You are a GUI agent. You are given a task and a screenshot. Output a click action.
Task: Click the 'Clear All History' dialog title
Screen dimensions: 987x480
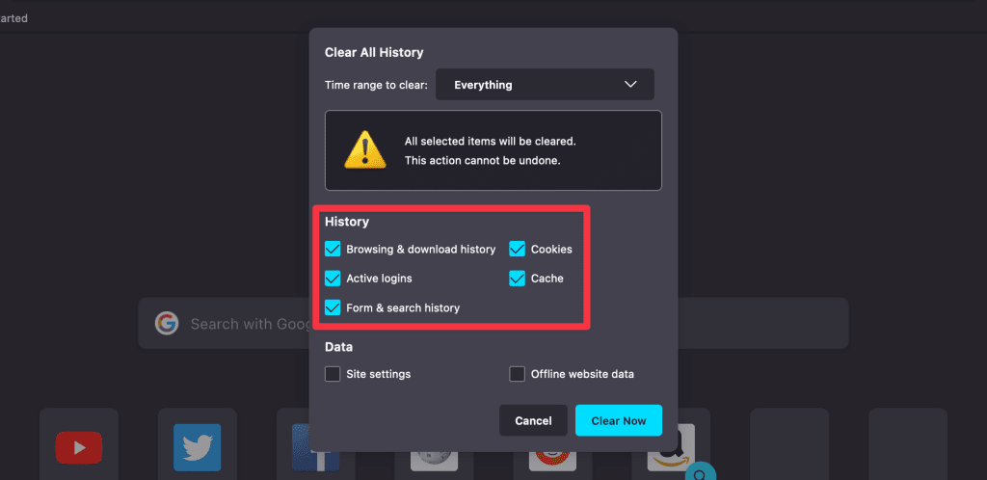(374, 53)
